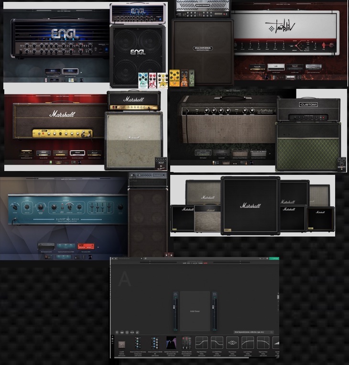
Task: Select the first amp thumbnail in the red-background window
Action: click(x=257, y=67)
